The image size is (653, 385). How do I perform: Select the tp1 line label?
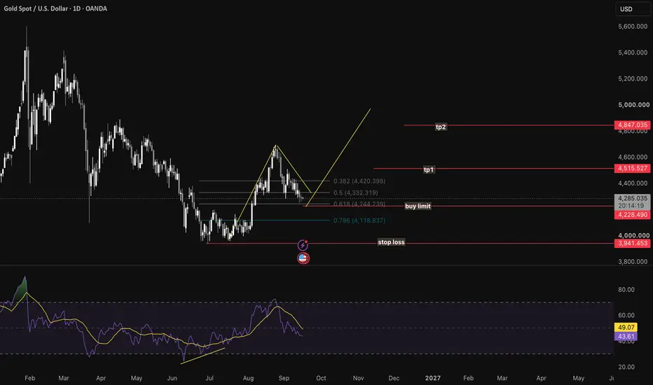(x=429, y=169)
